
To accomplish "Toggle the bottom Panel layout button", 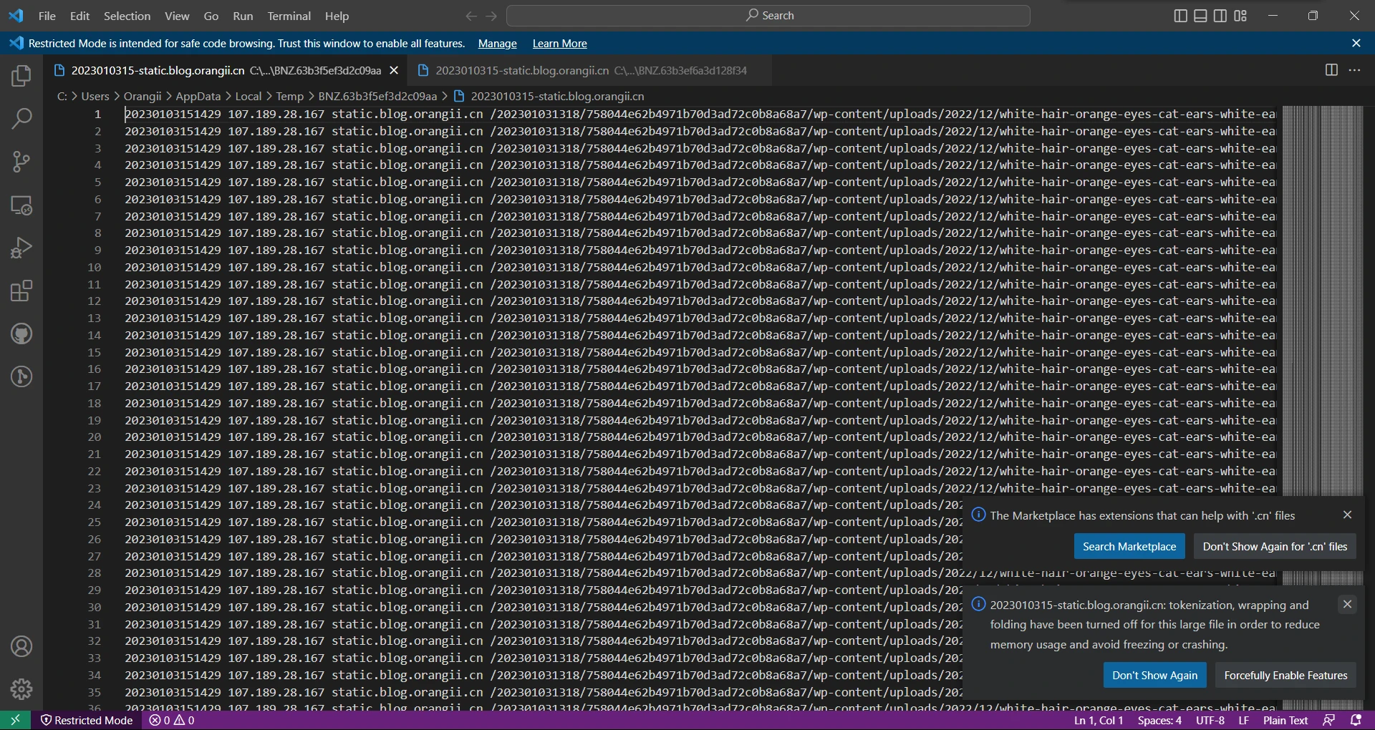I will (1200, 16).
